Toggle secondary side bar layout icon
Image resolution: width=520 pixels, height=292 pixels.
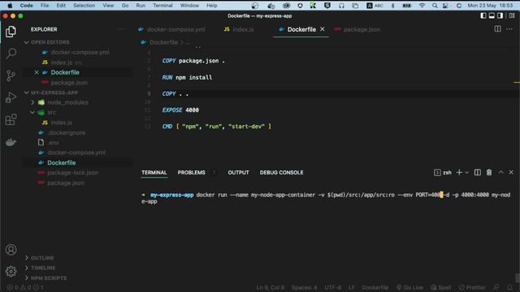point(500,15)
